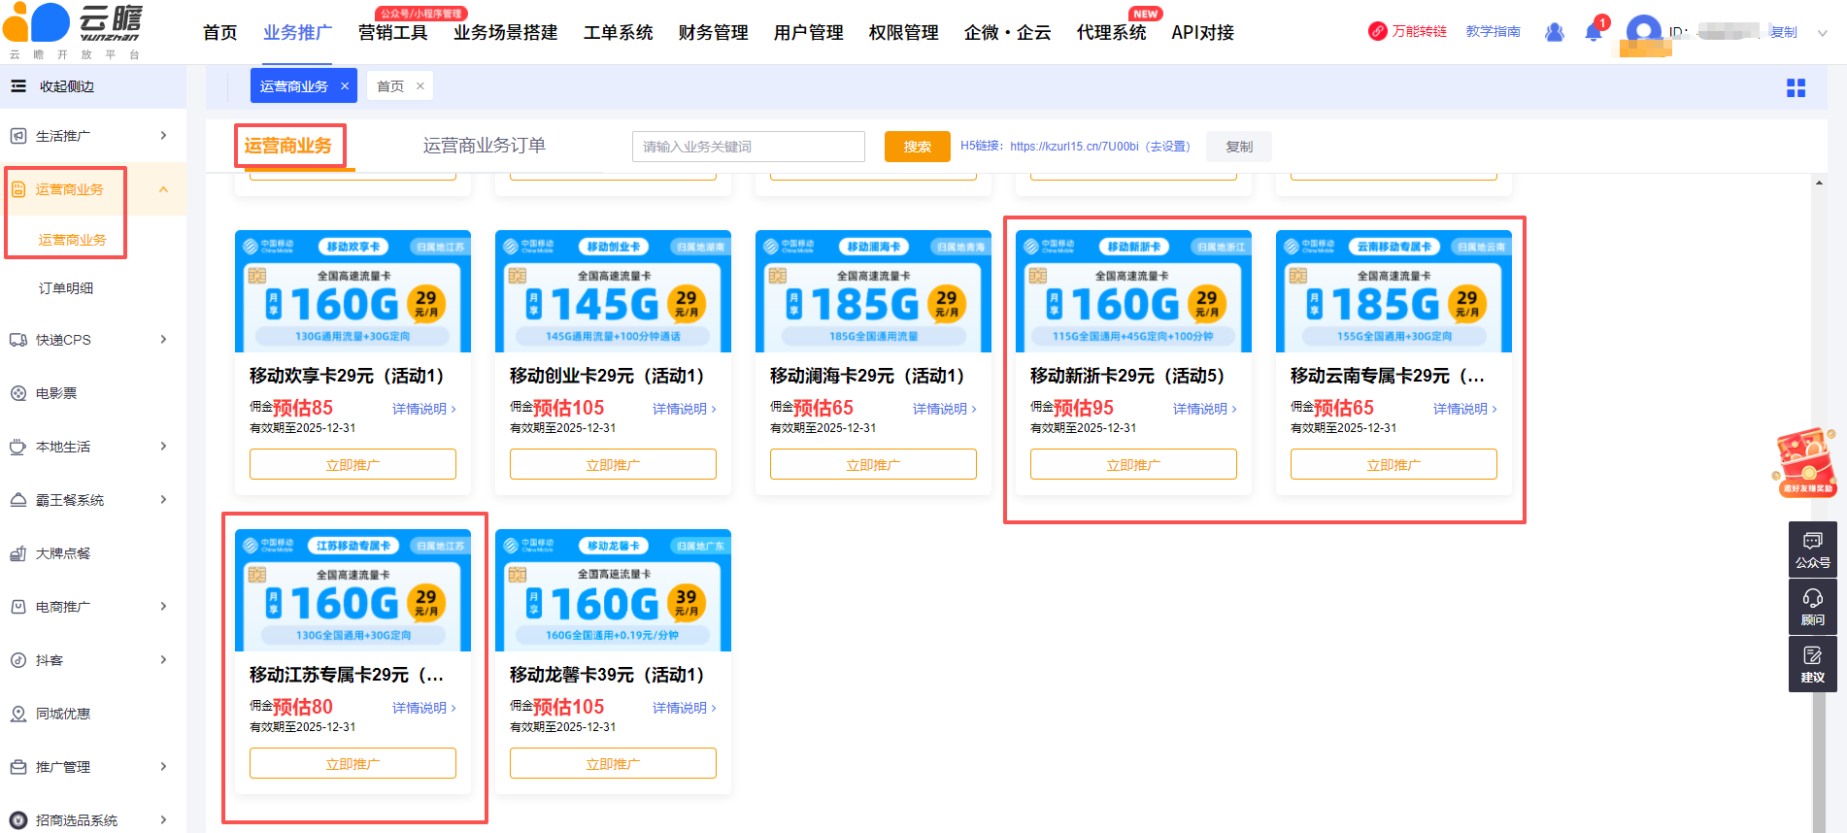This screenshot has height=833, width=1847.
Task: Collapse the 运营商业务 sidebar section
Action: [163, 189]
